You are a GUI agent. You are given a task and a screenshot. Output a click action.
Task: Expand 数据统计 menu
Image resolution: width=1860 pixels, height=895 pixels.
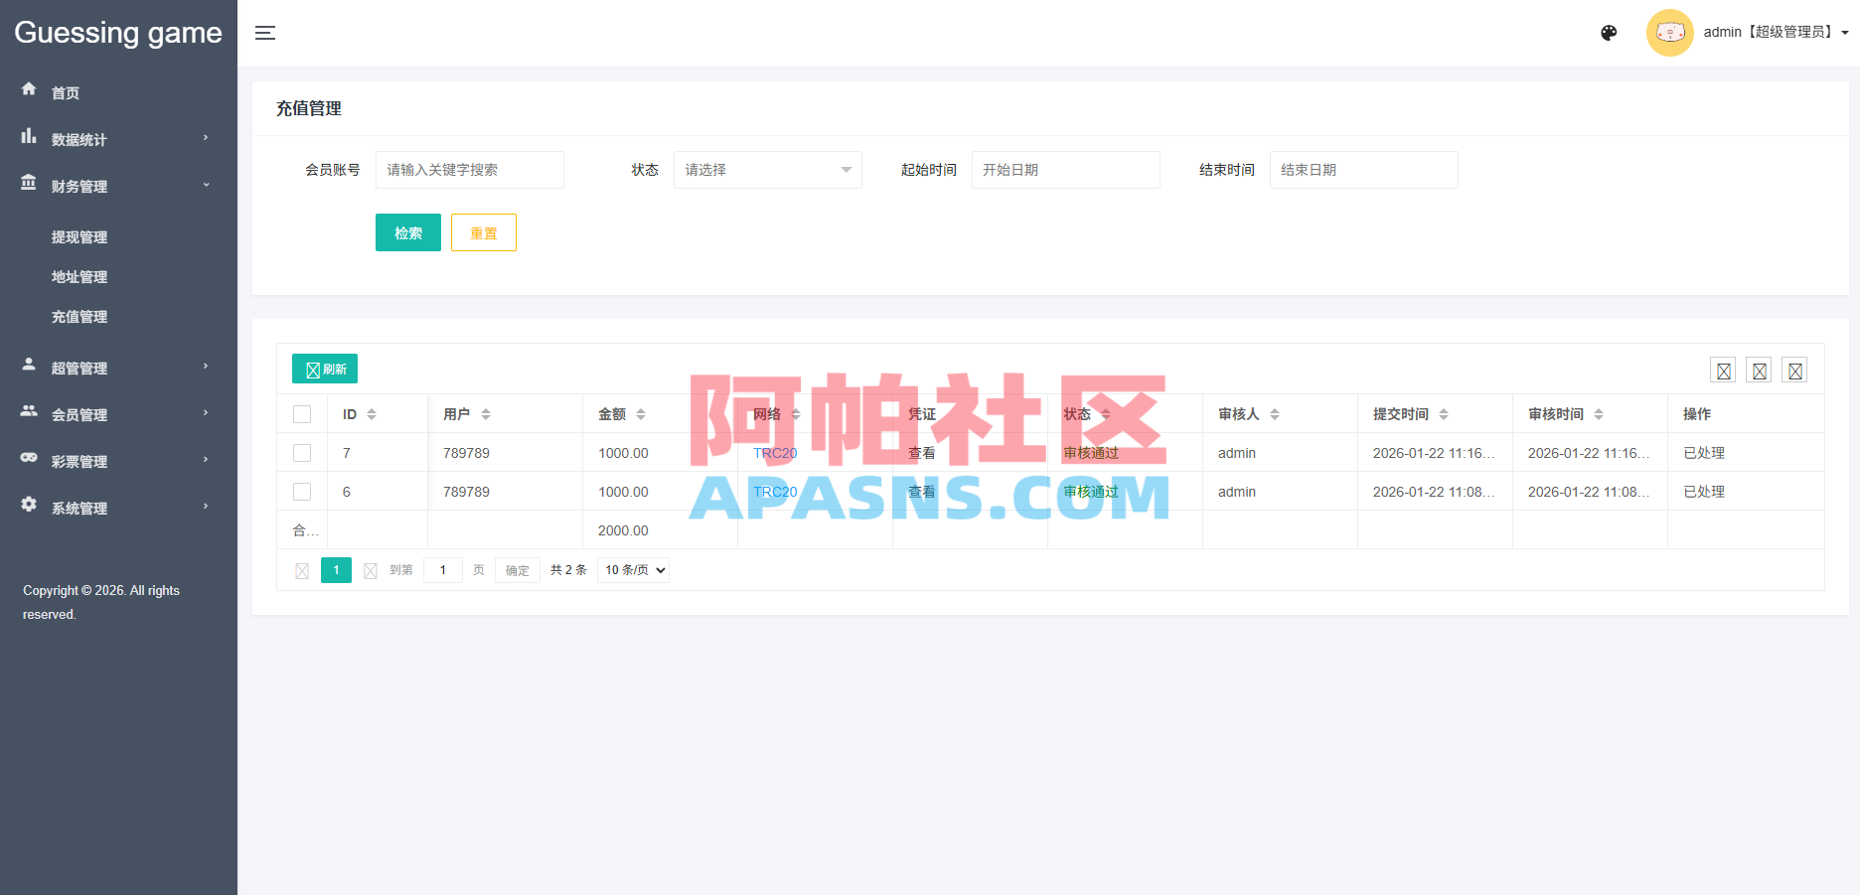(118, 139)
